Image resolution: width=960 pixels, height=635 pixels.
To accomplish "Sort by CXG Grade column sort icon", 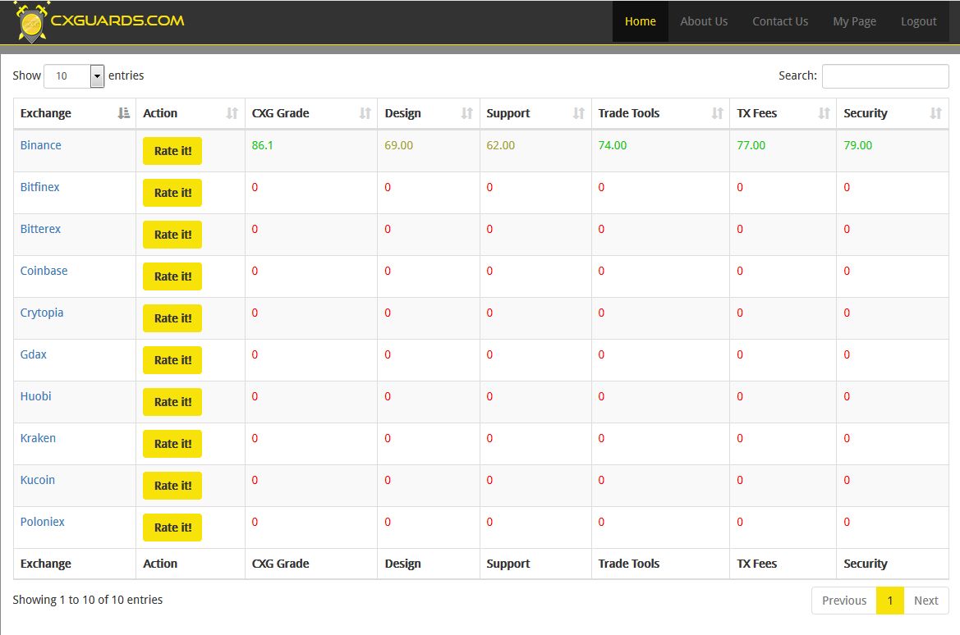I will tap(365, 113).
